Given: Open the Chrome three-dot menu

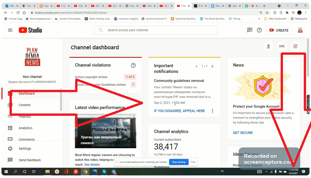Looking at the screenshot, I should click(306, 13).
